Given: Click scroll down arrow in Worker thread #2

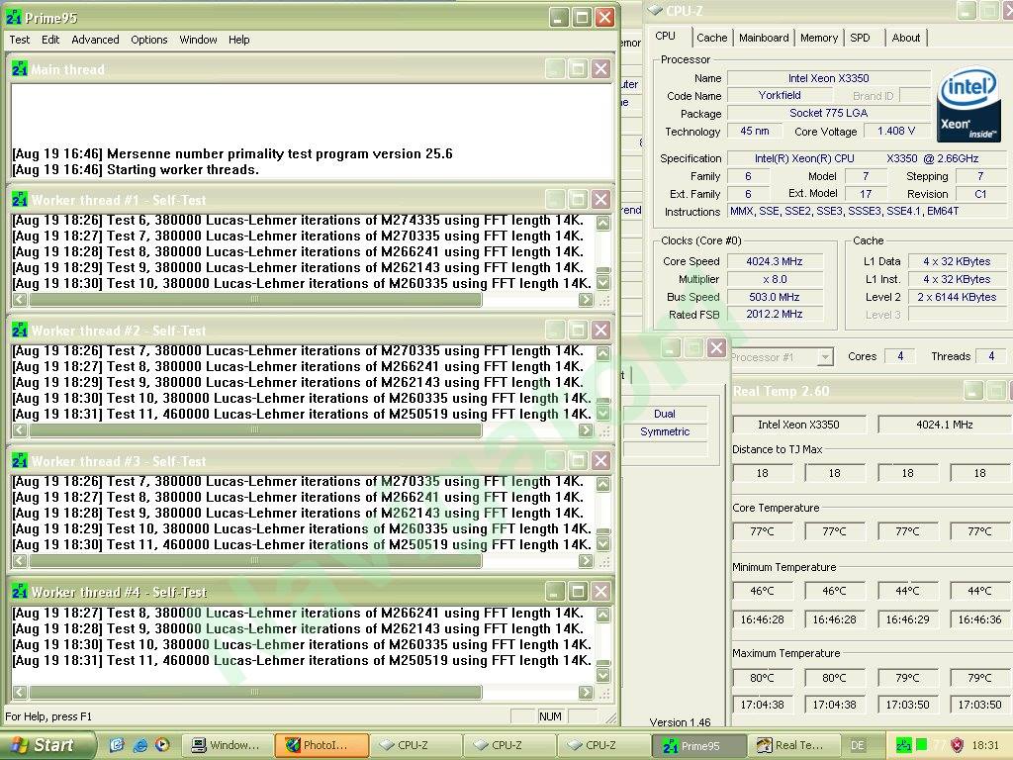Looking at the screenshot, I should point(602,413).
